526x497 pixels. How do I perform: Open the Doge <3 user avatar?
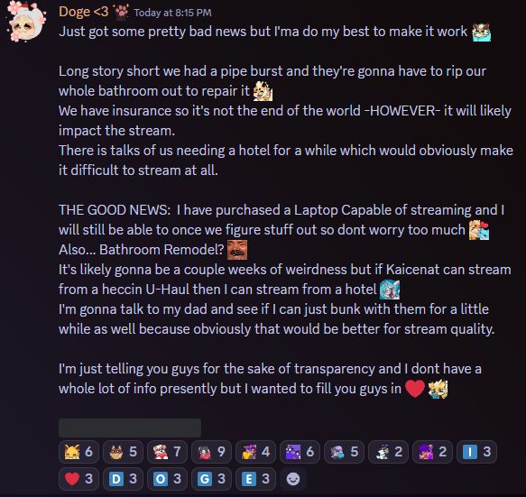(26, 22)
